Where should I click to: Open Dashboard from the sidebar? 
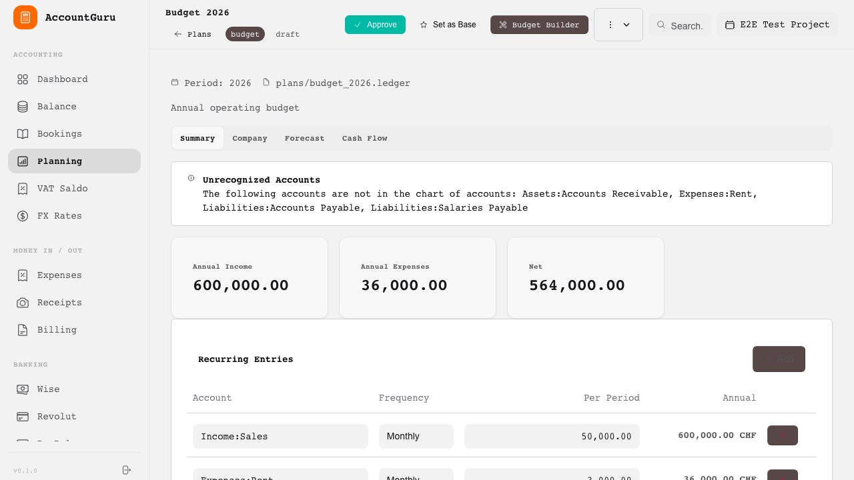point(62,79)
